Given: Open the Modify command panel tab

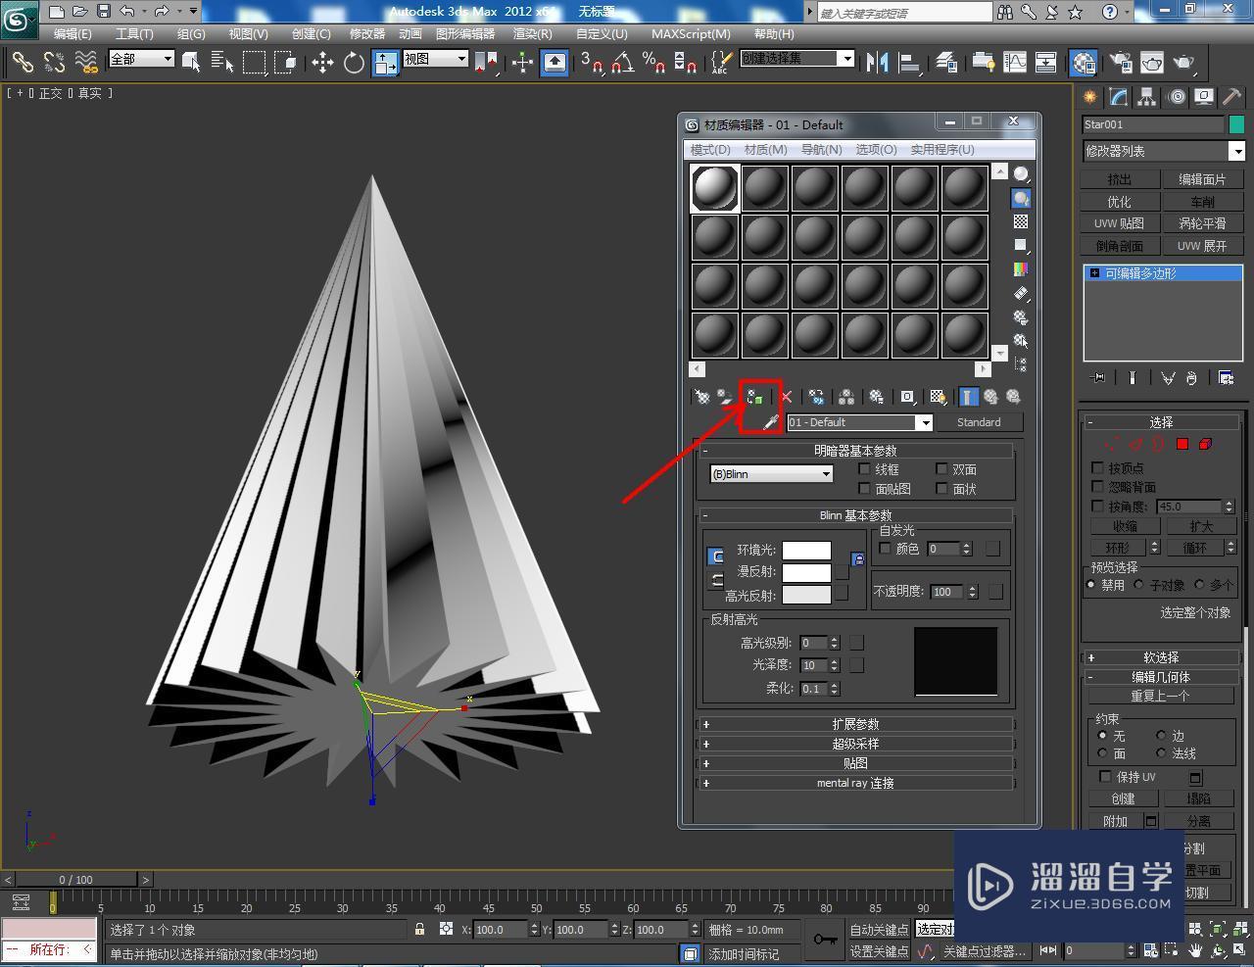Looking at the screenshot, I should (x=1119, y=97).
